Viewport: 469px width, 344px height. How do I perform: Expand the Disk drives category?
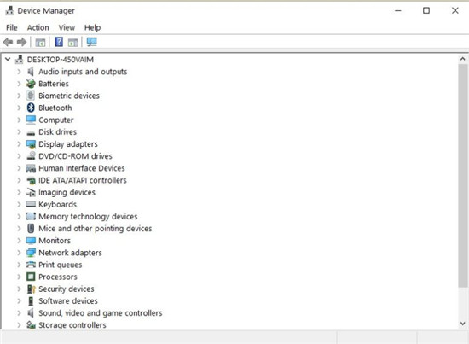19,131
